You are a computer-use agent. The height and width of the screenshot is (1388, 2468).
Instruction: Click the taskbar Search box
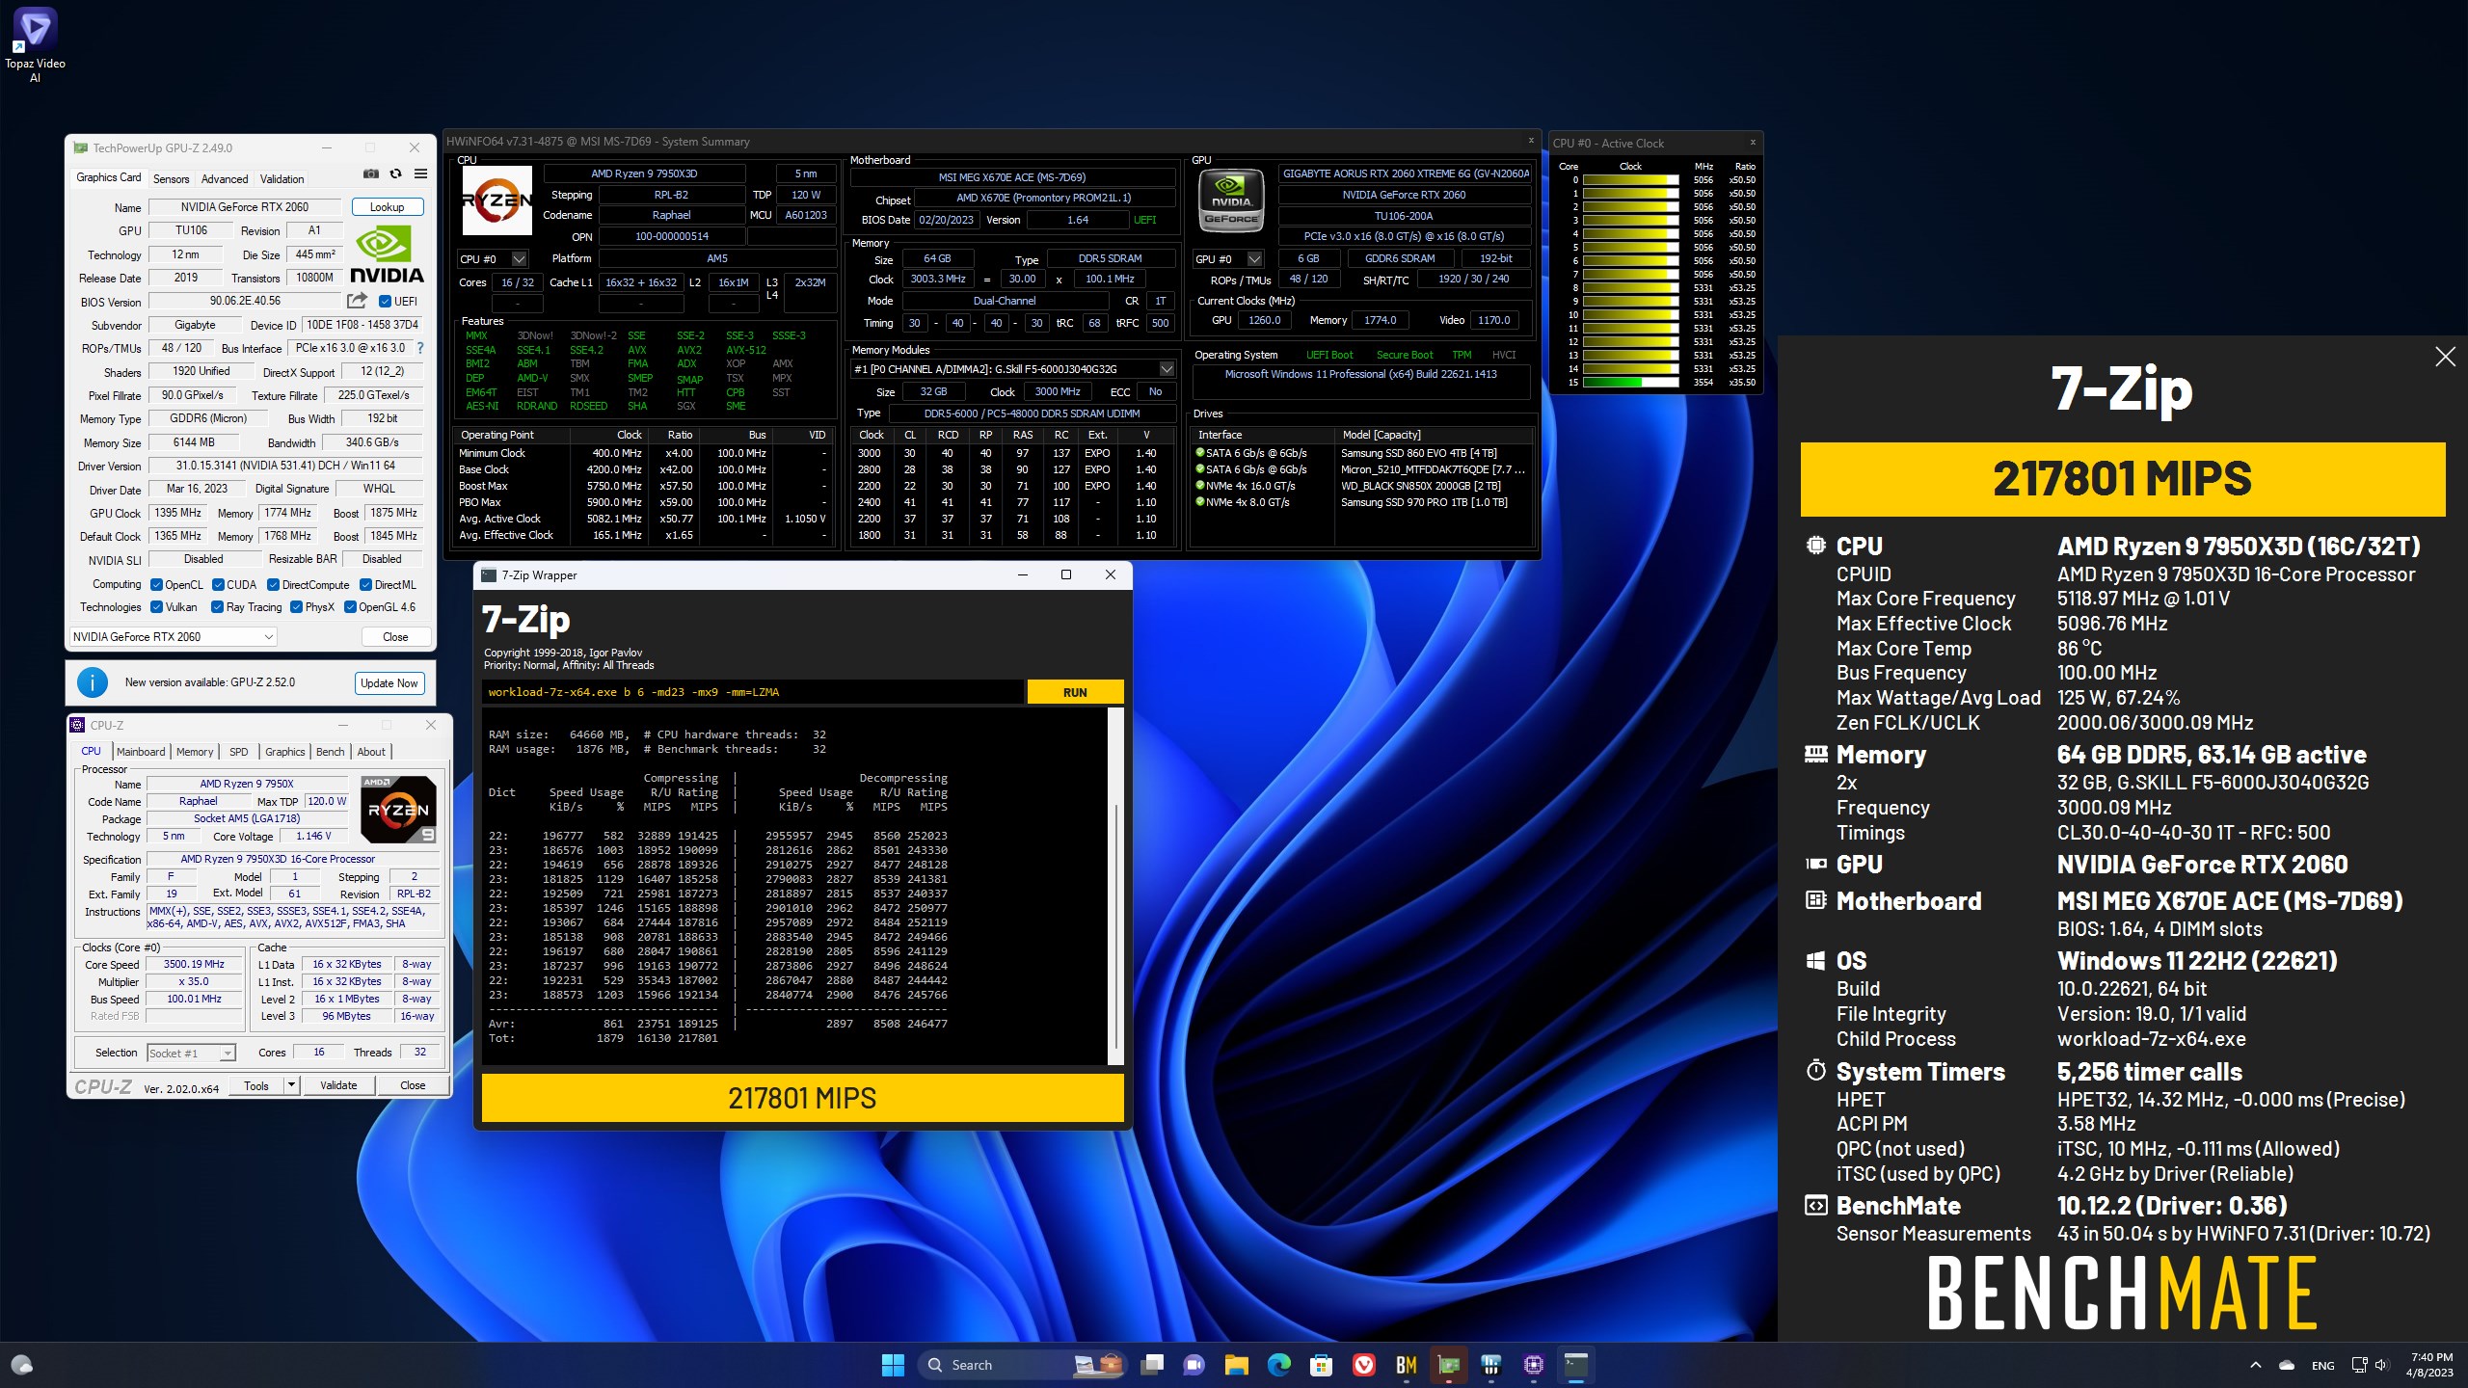1022,1365
